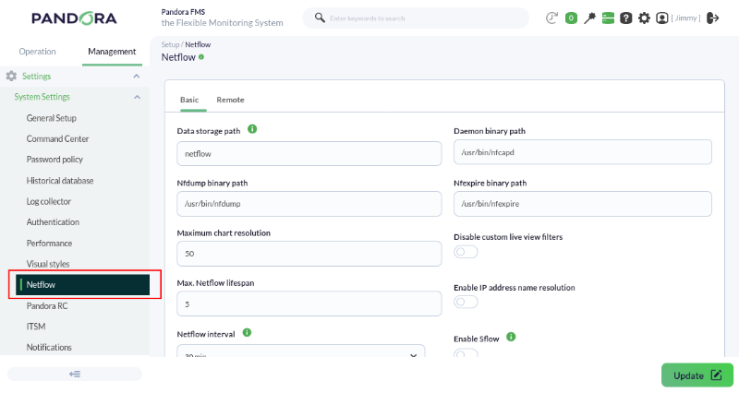Open the header gear settings icon

pyautogui.click(x=644, y=18)
